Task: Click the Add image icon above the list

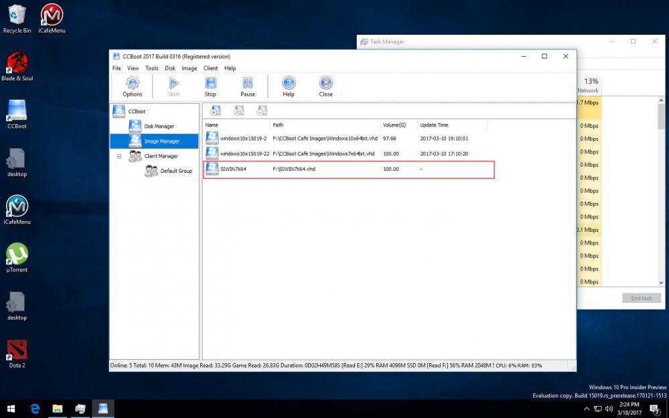Action: pyautogui.click(x=216, y=111)
